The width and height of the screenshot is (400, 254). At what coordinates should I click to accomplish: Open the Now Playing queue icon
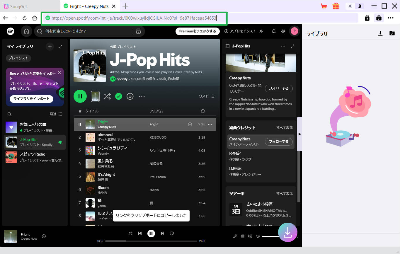tap(243, 236)
